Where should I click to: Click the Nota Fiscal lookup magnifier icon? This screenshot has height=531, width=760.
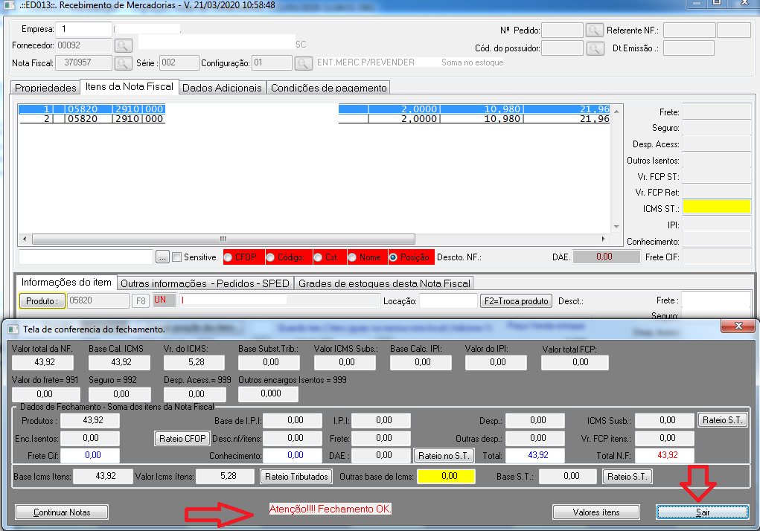123,63
